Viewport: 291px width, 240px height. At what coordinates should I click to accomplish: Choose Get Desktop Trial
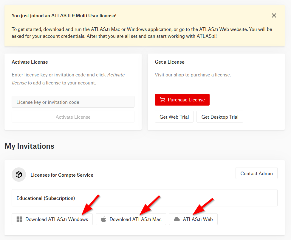pos(220,117)
